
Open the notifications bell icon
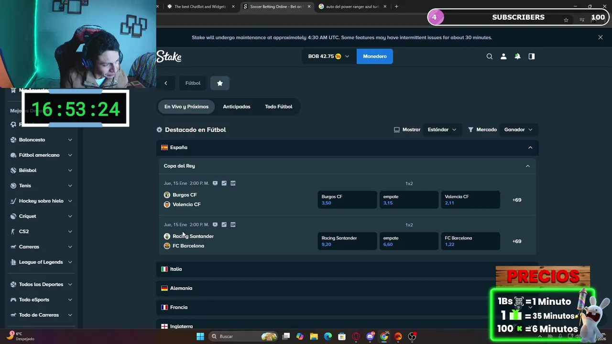pyautogui.click(x=517, y=56)
